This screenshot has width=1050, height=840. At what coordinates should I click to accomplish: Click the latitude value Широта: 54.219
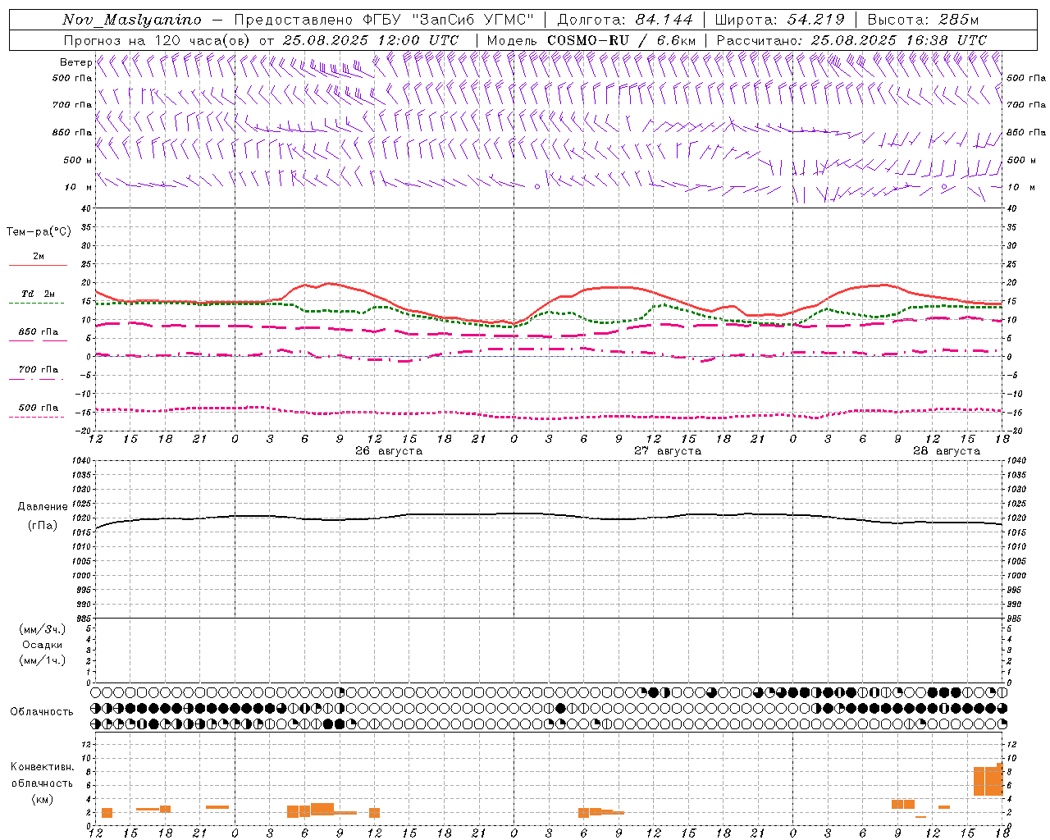780,20
